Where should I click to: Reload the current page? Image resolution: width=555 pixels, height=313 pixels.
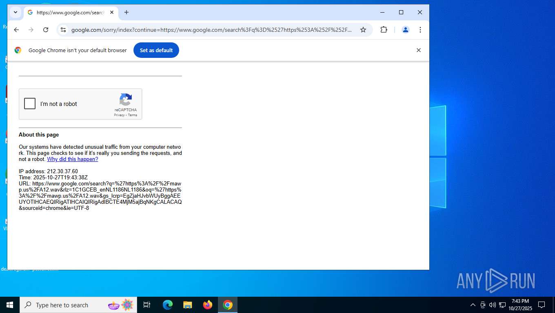pos(46,30)
